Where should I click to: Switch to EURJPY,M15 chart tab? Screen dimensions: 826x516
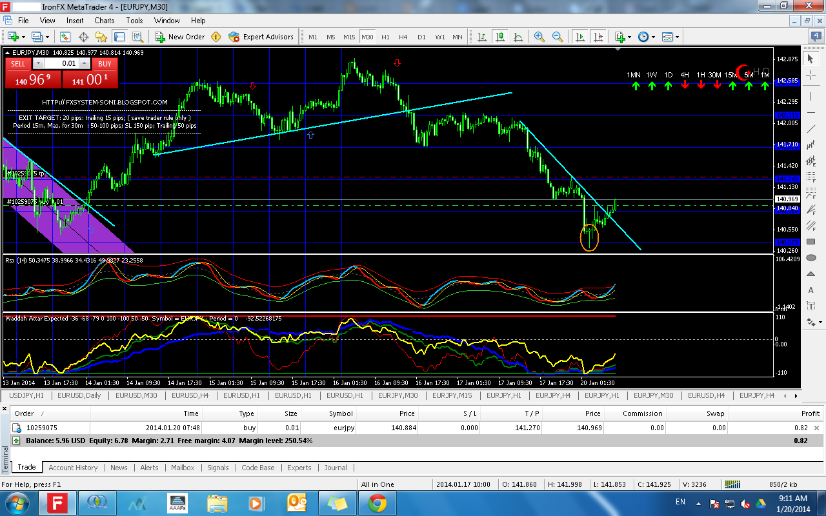click(452, 395)
